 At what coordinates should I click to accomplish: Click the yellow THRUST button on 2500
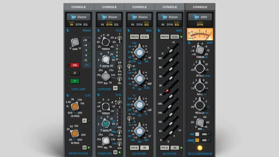pos(197,140)
